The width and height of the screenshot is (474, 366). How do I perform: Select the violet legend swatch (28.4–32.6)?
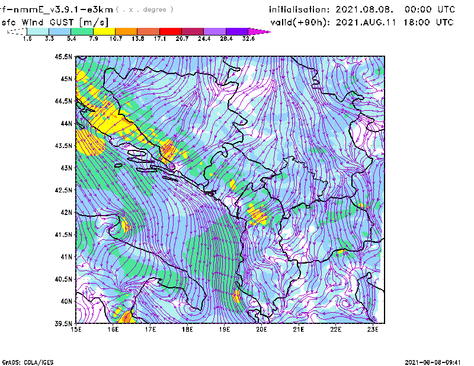pyautogui.click(x=237, y=31)
